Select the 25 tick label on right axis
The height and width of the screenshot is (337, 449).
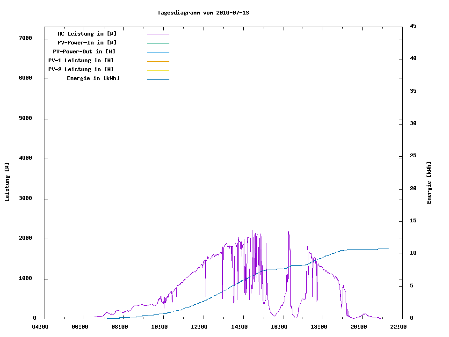tap(413, 156)
